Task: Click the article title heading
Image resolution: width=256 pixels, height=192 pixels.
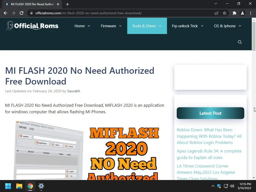Action: point(80,76)
